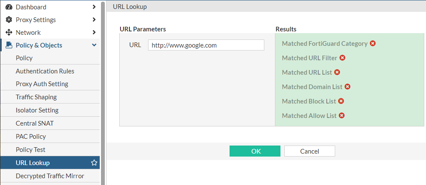Collapse the Policy & Objects section chevron
Screen dimensions: 426x185
pos(94,45)
